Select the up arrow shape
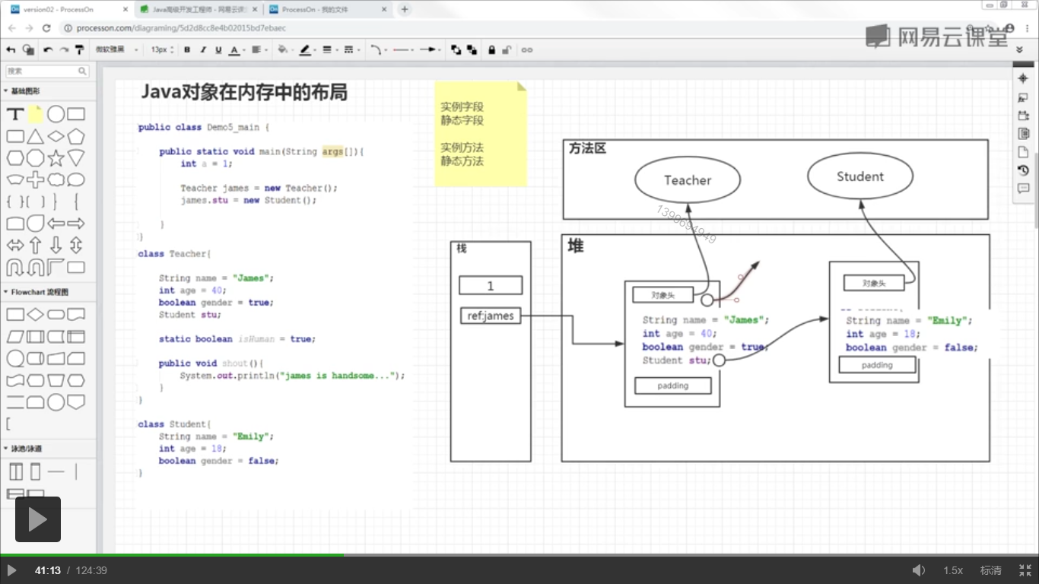The width and height of the screenshot is (1039, 584). (x=35, y=246)
